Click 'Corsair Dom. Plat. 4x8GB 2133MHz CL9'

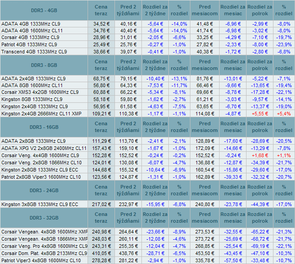click(44, 253)
